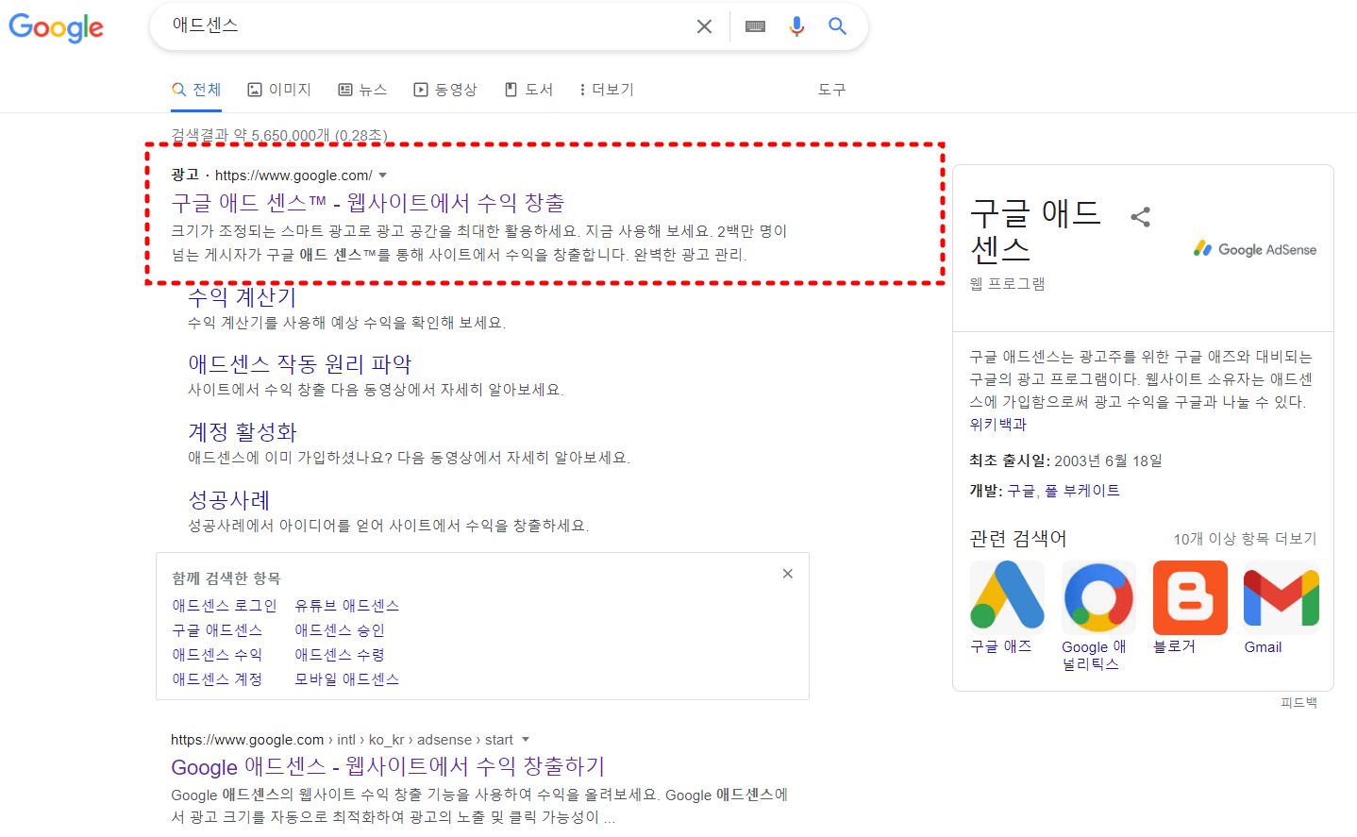This screenshot has width=1357, height=837.
Task: Open related search Google 애널리틱스 icon
Action: (x=1098, y=597)
